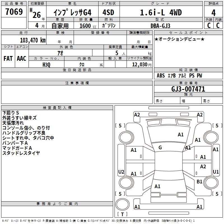Click the overall evaluation score 4
This screenshot has width=224, height=224.
pyautogui.click(x=213, y=13)
